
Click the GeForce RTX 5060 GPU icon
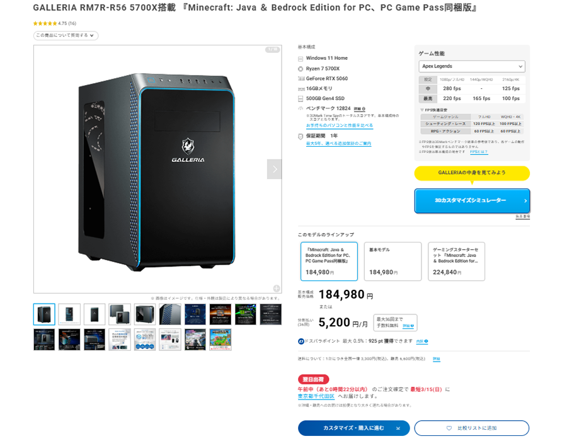coord(301,78)
